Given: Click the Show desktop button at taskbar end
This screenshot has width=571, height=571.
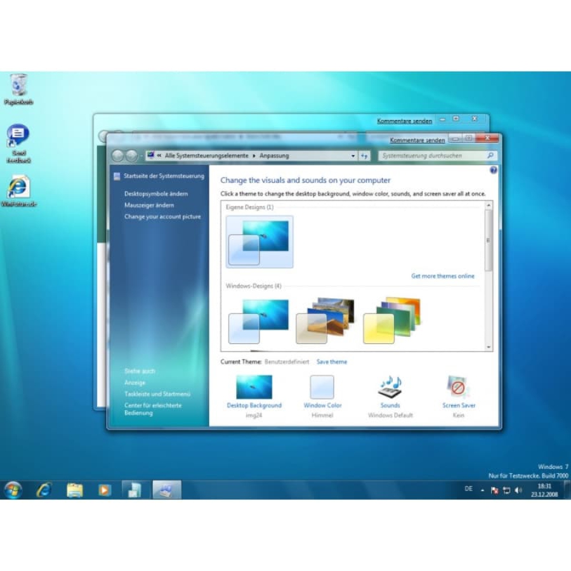Looking at the screenshot, I should [x=567, y=490].
